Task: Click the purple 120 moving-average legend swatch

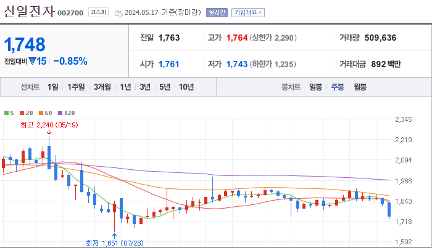Action: coord(60,113)
